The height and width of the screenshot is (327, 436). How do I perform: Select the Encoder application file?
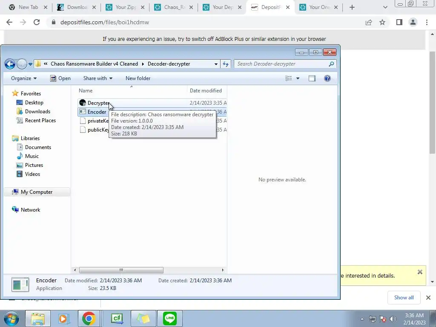[97, 112]
